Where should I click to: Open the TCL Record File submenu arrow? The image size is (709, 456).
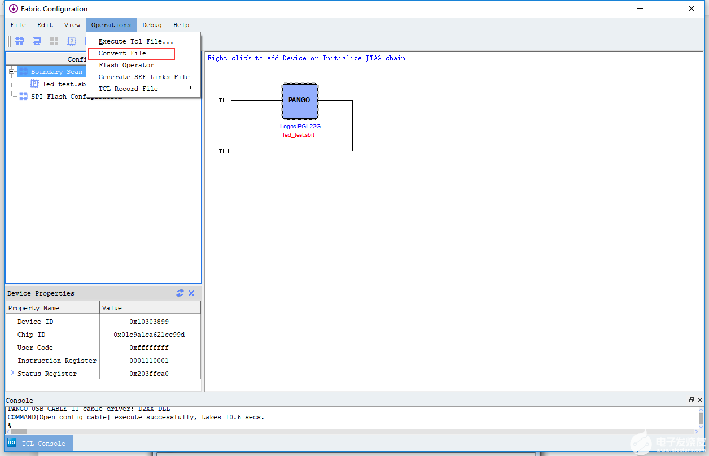pyautogui.click(x=191, y=88)
